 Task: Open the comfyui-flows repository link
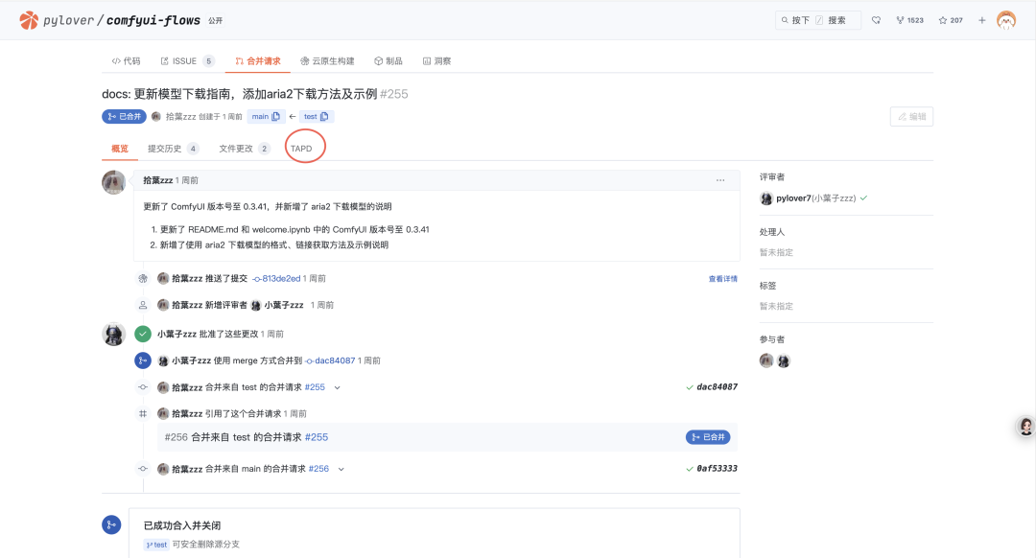click(153, 20)
